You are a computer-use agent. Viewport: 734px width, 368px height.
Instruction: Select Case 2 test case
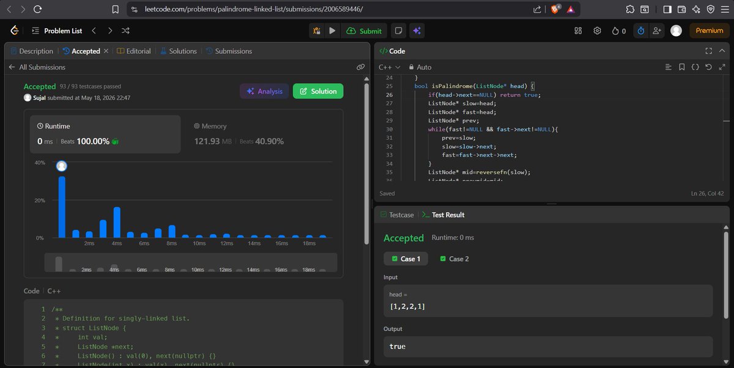click(454, 259)
